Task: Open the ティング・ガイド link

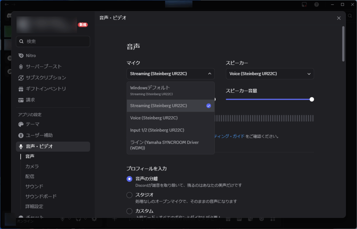Action: pyautogui.click(x=229, y=136)
